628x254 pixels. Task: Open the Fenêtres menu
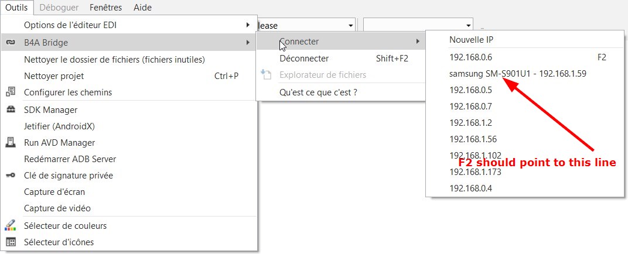pos(106,8)
